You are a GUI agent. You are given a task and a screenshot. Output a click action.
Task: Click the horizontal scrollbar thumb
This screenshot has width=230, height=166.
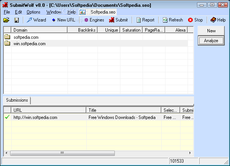point(63,153)
